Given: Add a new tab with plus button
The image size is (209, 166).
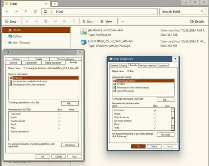Looking at the screenshot, I should tap(55, 4).
